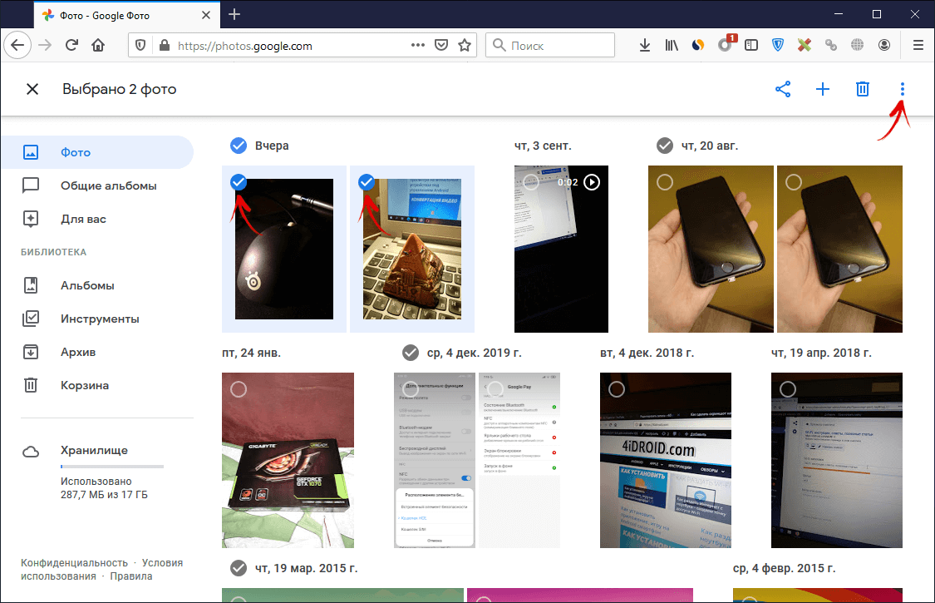
Task: Reload the page with the refresh icon
Action: coord(72,46)
